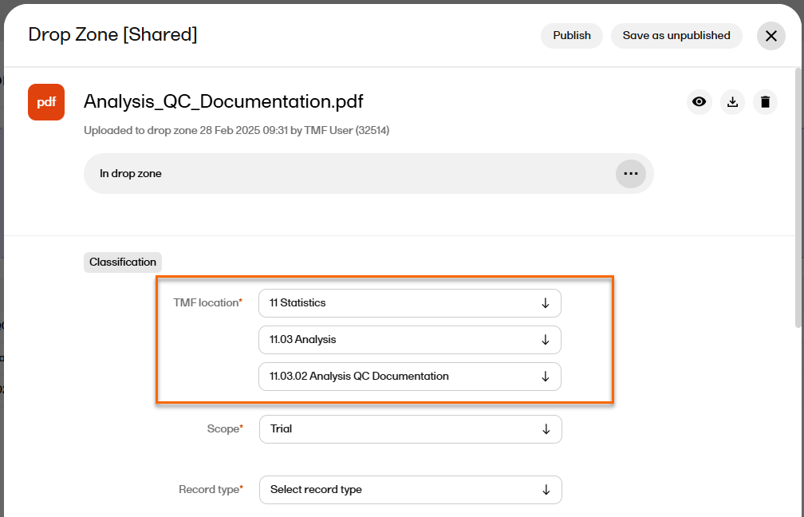This screenshot has height=517, width=804.
Task: Click the orange pdf file icon
Action: point(46,102)
